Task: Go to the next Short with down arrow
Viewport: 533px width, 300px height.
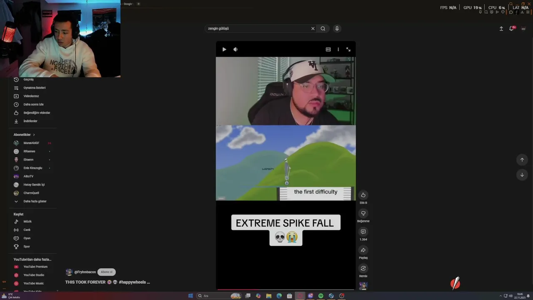Action: point(522,175)
